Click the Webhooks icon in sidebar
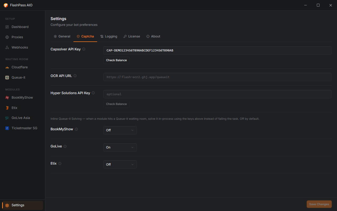This screenshot has height=211, width=337. pyautogui.click(x=7, y=47)
